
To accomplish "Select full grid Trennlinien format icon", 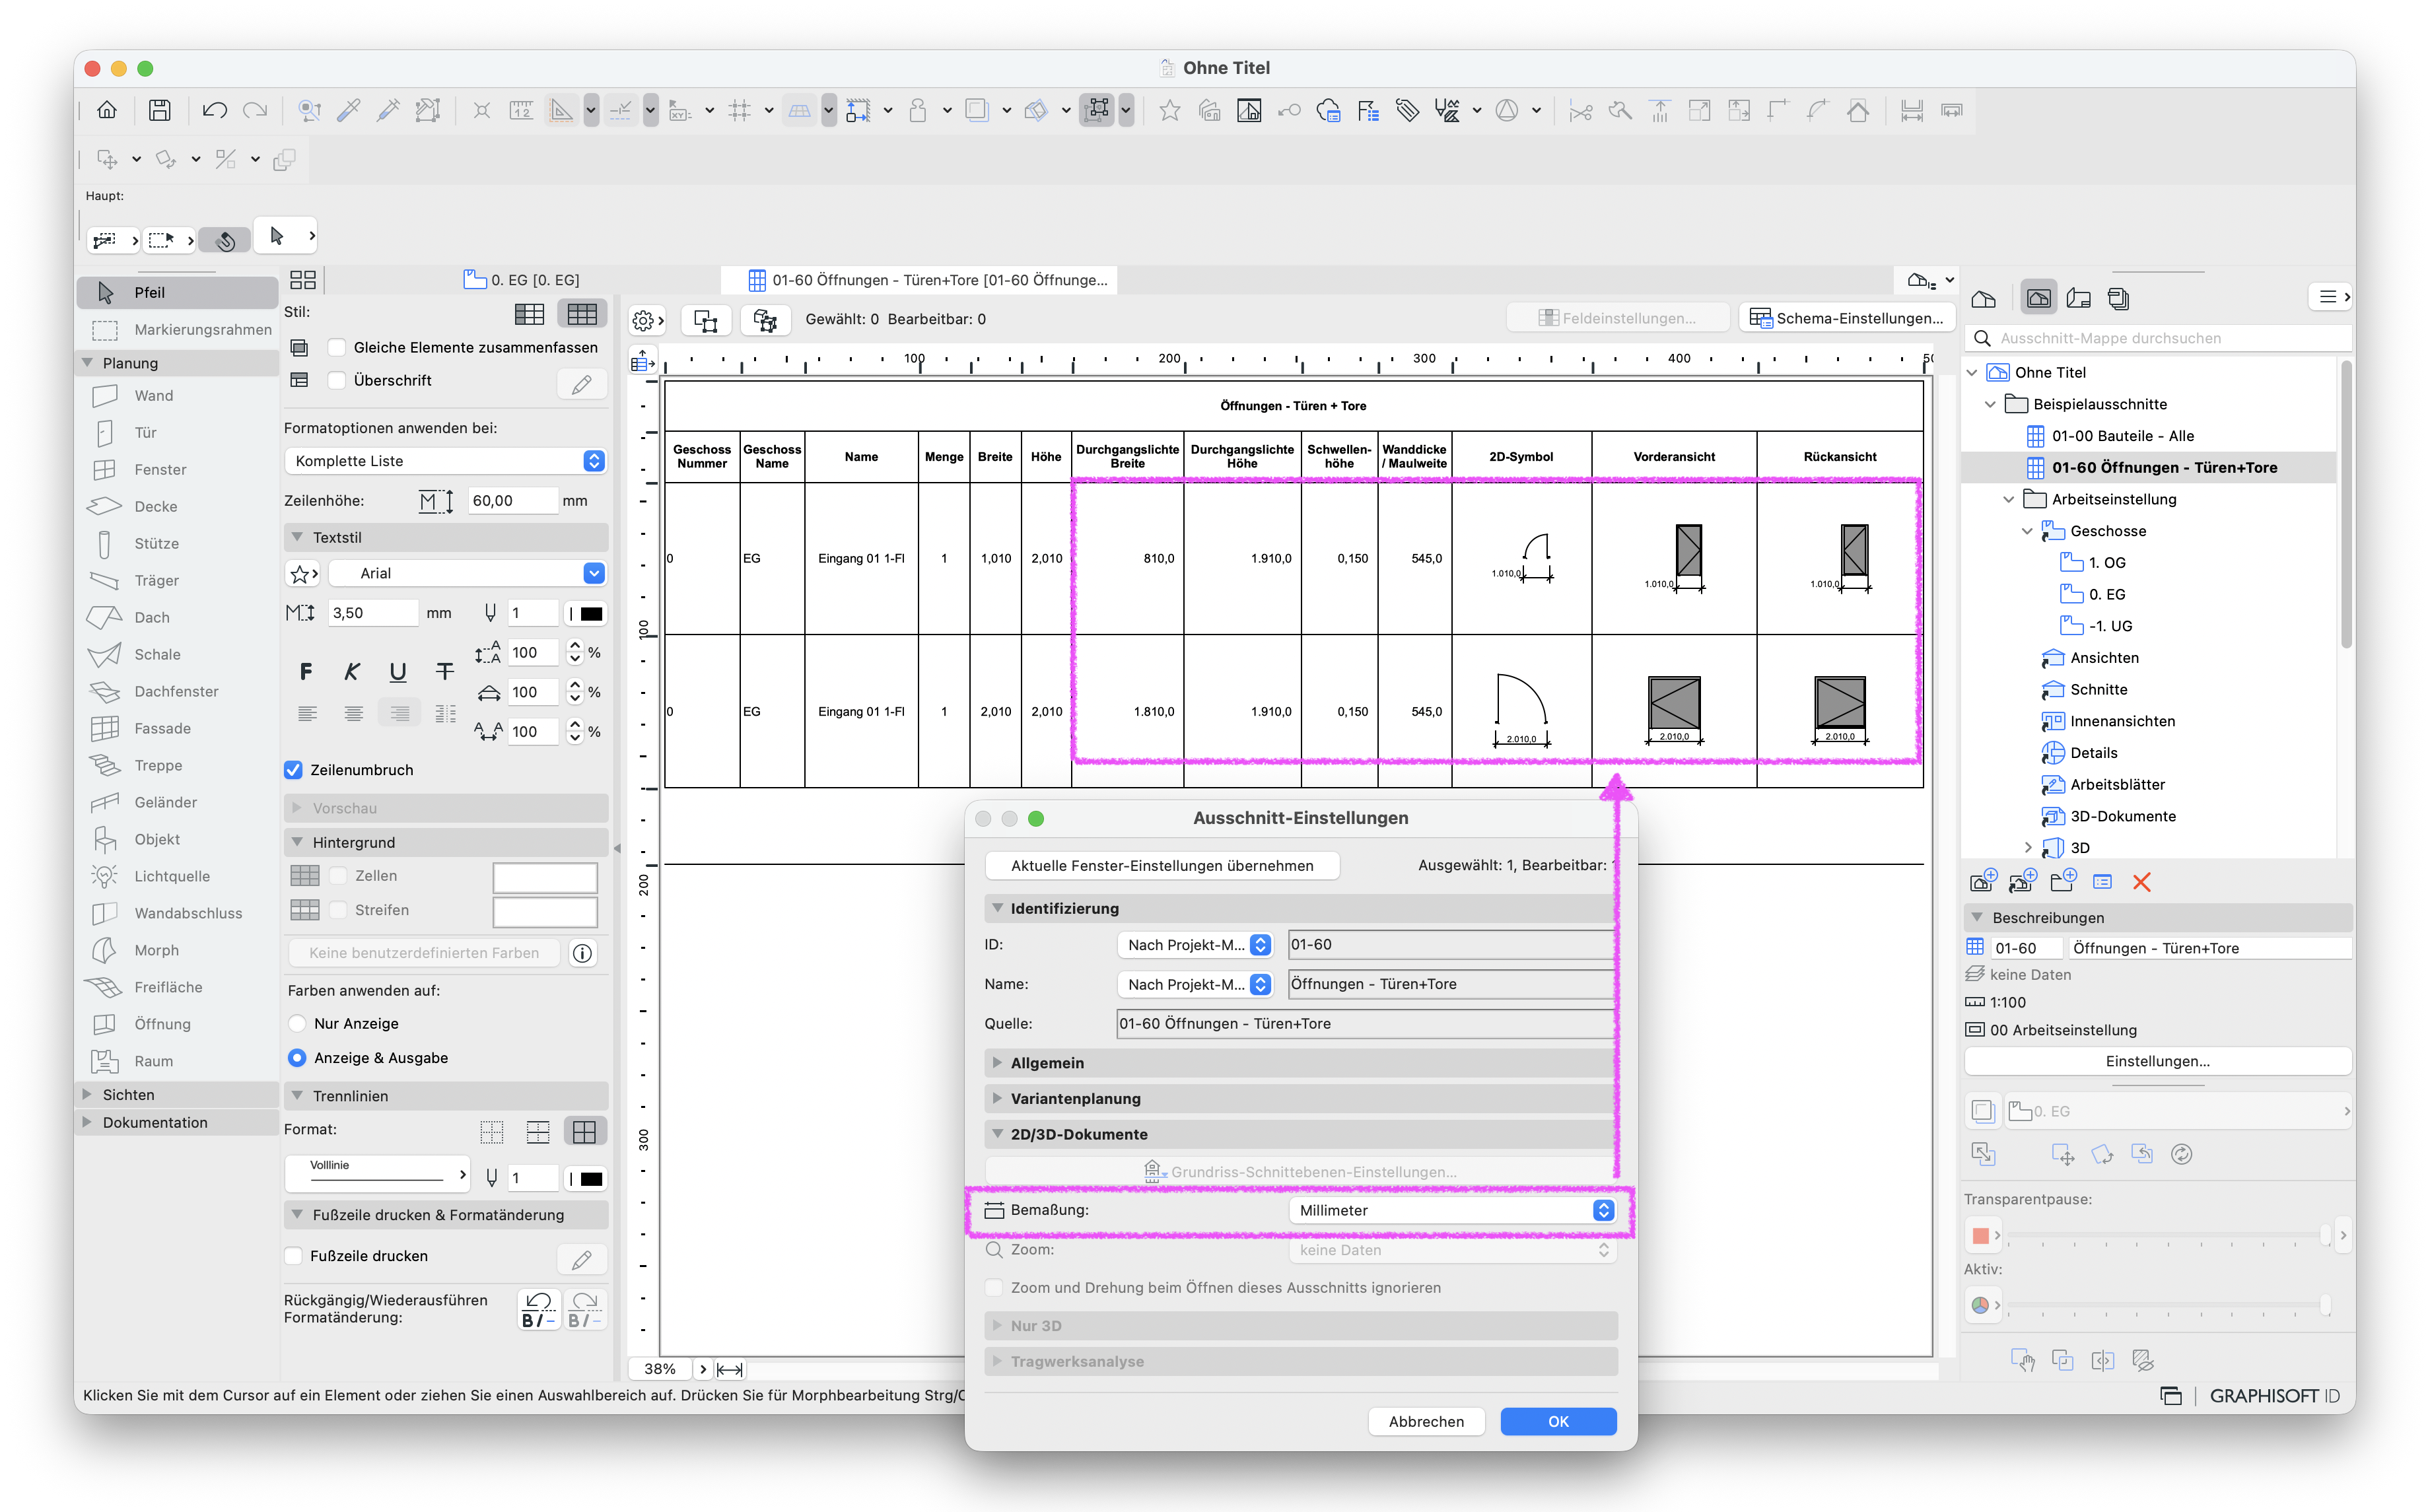I will tap(584, 1131).
